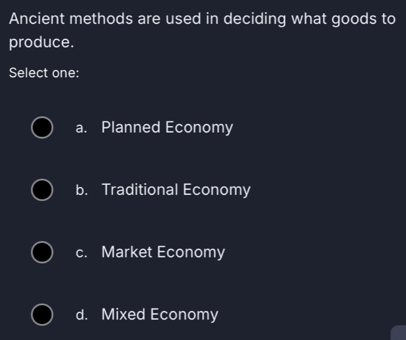This screenshot has width=406, height=340.
Task: Select the Mixed Economy radio button
Action: pyautogui.click(x=42, y=315)
